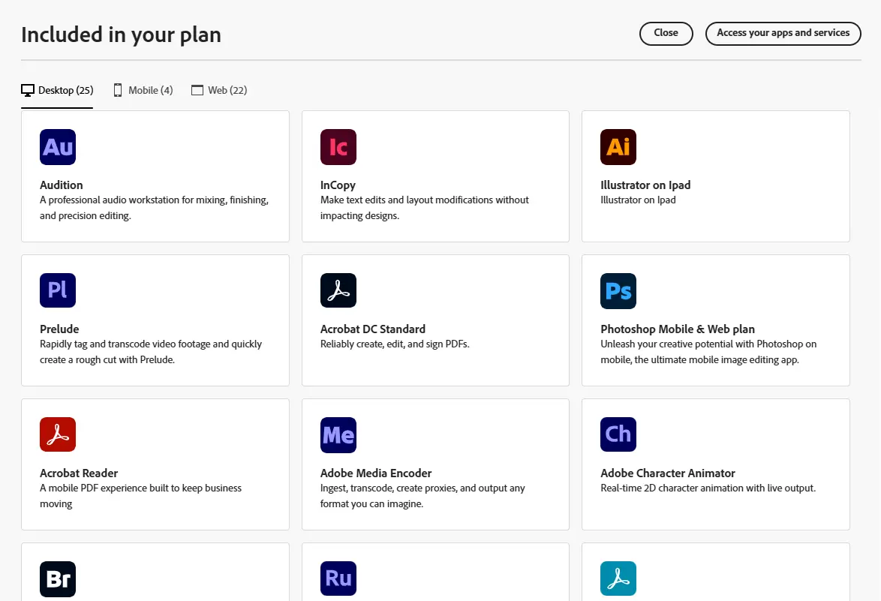
Task: Switch to the Desktop (25) tab
Action: 57,91
